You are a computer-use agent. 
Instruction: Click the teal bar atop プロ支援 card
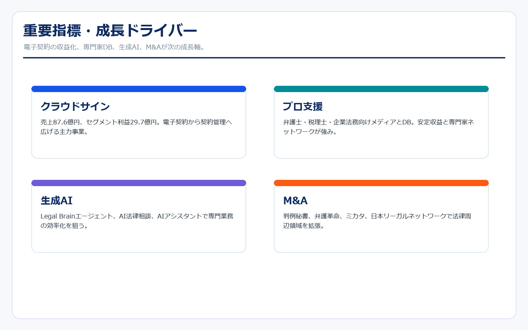tap(381, 89)
